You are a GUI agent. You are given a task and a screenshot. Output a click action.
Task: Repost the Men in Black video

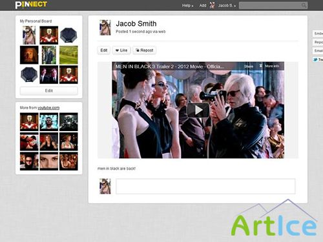point(144,50)
